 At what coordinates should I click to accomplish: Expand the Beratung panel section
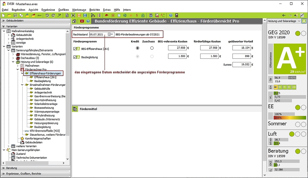(x=35, y=168)
